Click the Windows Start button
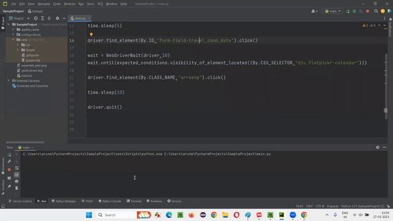The width and height of the screenshot is (393, 221). (88, 215)
